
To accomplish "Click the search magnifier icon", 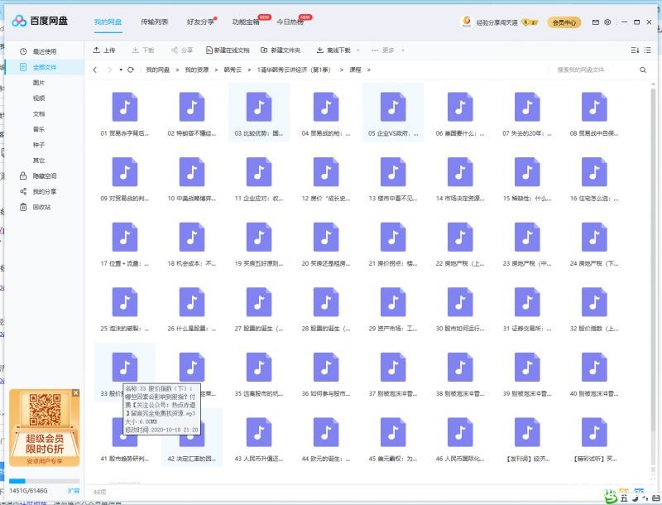I will click(x=643, y=70).
